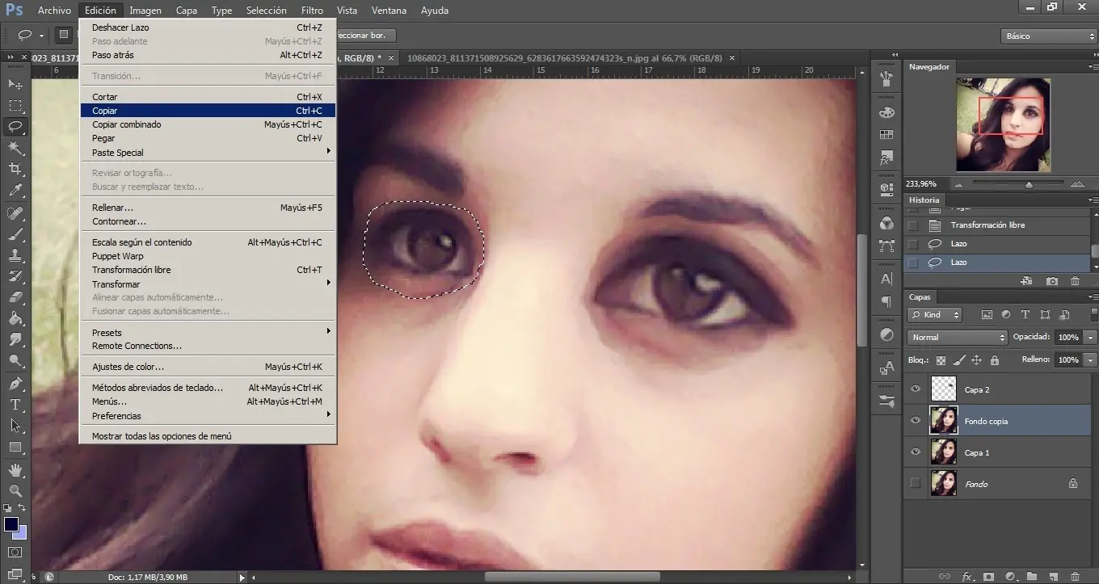Select the Pen tool

(15, 383)
